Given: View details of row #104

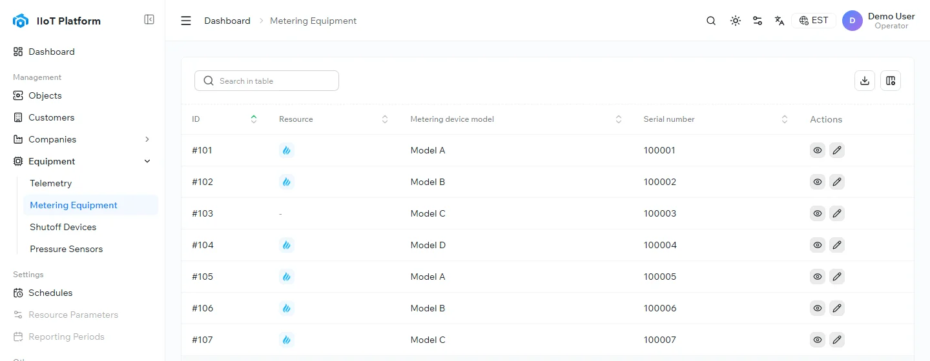Looking at the screenshot, I should (x=818, y=245).
